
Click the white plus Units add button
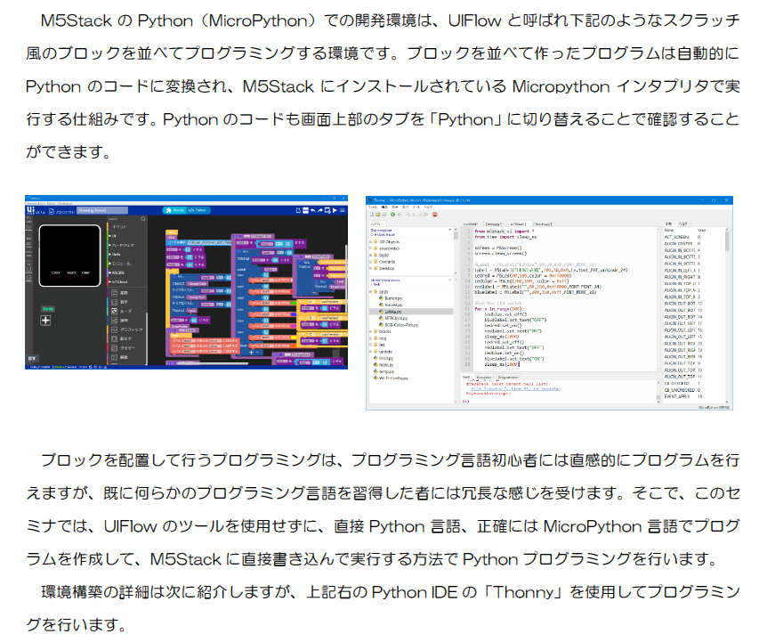[45, 320]
